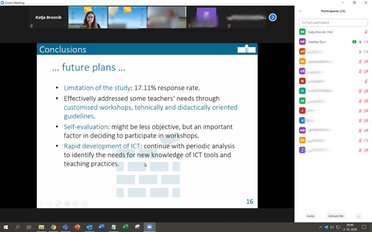Click the slide next-arrow control
This screenshot has height=232, width=372.
click(50, 204)
